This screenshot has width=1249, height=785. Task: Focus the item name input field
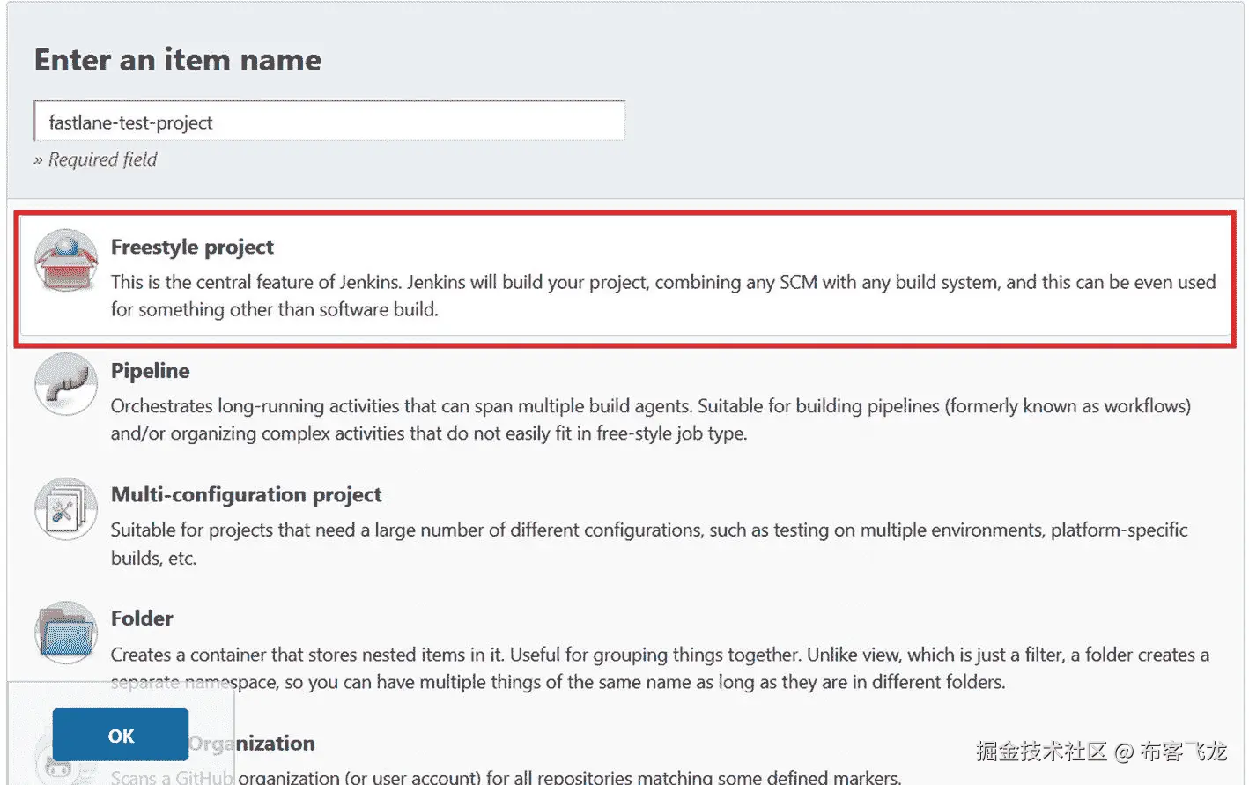329,122
